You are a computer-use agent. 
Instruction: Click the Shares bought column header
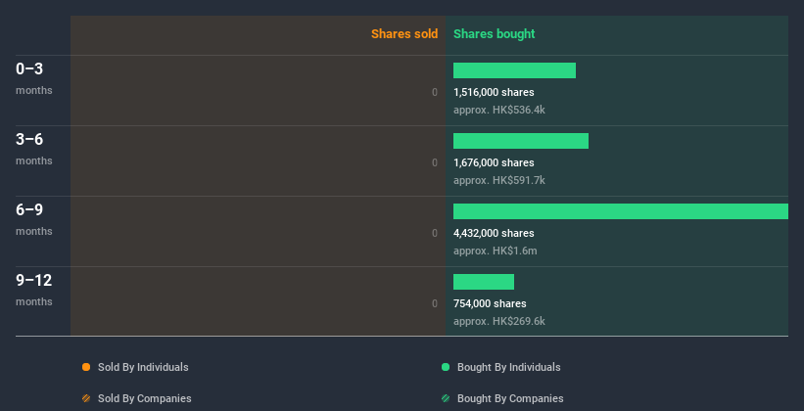[495, 34]
